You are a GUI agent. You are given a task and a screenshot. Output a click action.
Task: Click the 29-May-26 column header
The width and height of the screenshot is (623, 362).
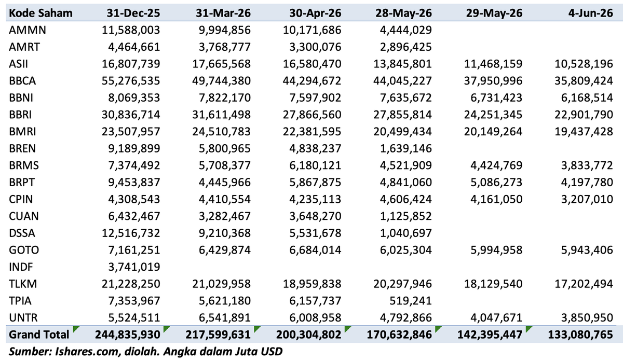click(494, 13)
